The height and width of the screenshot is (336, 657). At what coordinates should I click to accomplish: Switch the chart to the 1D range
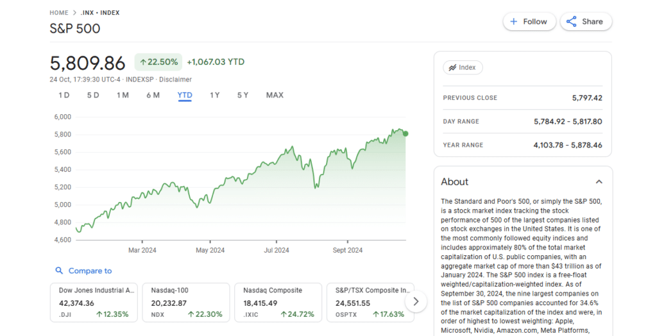(64, 95)
